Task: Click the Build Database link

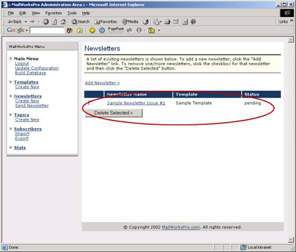Action: pos(30,73)
